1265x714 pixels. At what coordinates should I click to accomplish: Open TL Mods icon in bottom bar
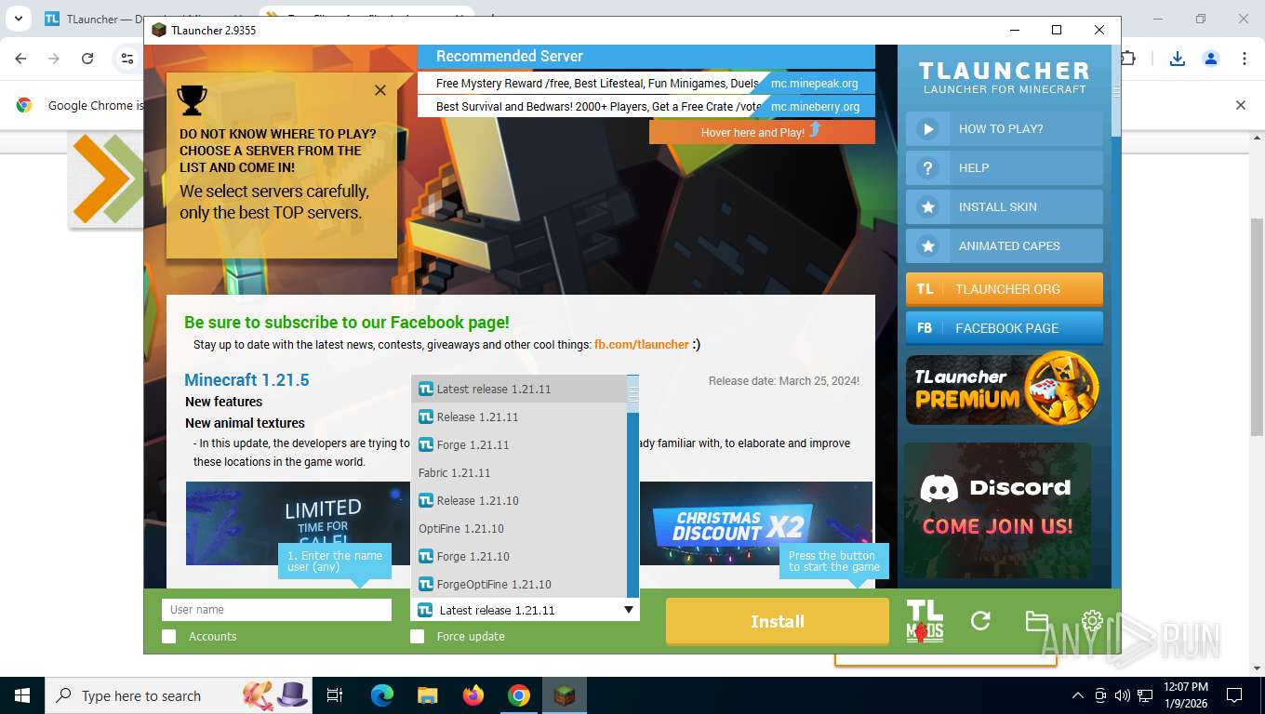pyautogui.click(x=925, y=621)
